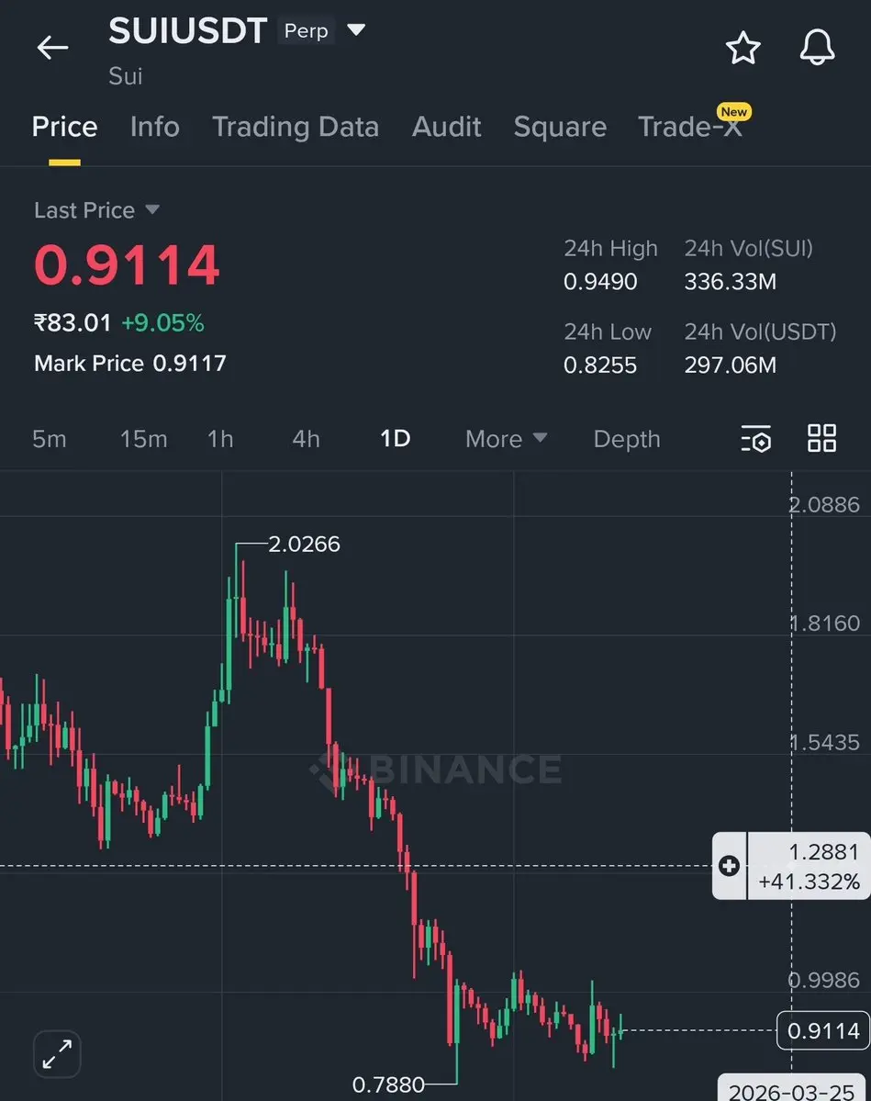The height and width of the screenshot is (1101, 871).
Task: Open the SUIUSDT Perp pair selector dropdown
Action: coord(356,29)
